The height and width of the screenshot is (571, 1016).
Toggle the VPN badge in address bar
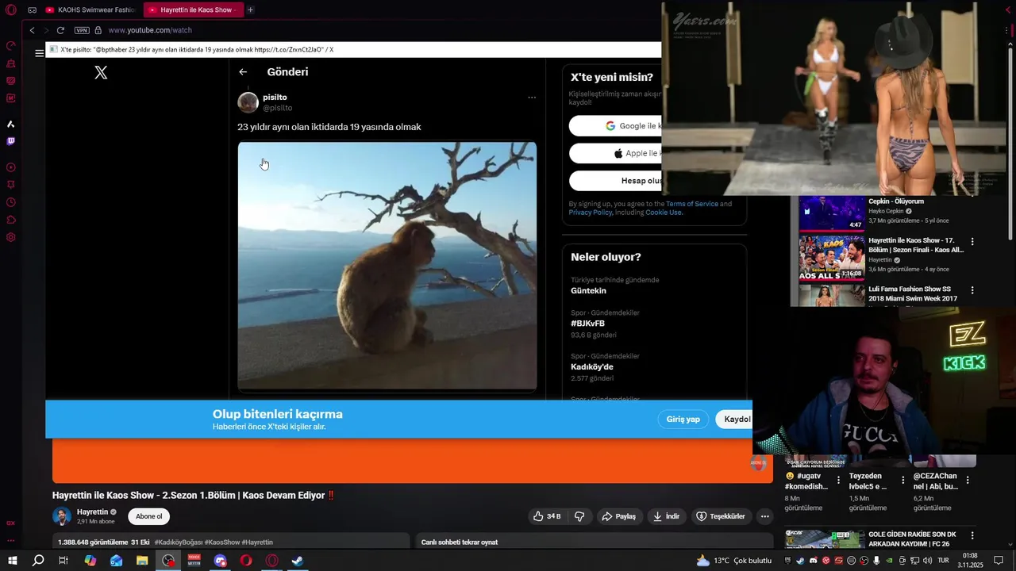[82, 30]
